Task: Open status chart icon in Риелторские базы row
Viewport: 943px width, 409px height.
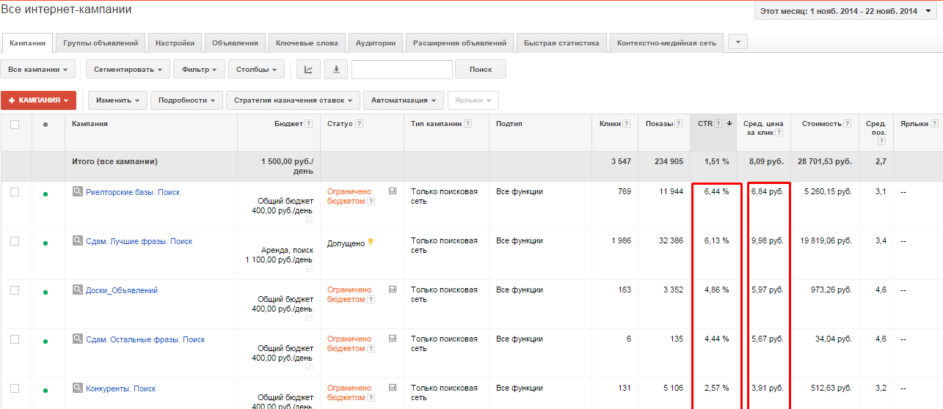Action: pyautogui.click(x=393, y=191)
